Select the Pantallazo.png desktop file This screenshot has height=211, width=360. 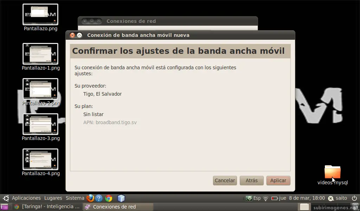tap(41, 18)
